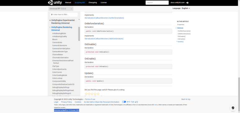Select ComponentUtility in the sidebar
This screenshot has height=113, width=240.
[x=59, y=81]
